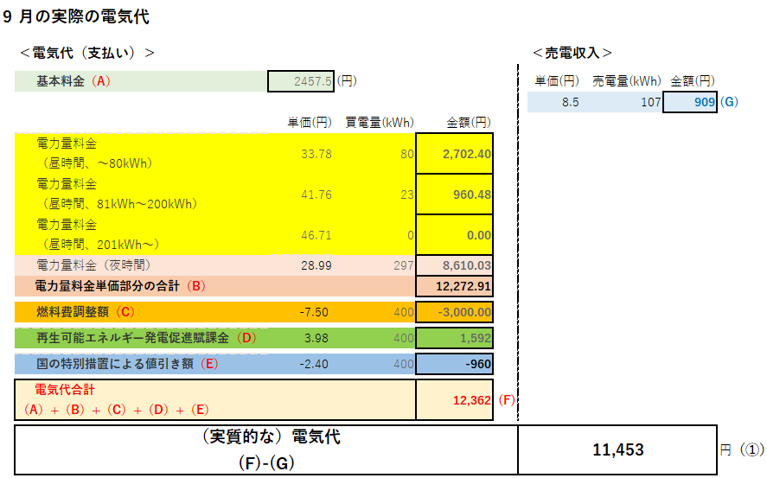This screenshot has width=767, height=478.
Task: Select the 昼時間、81kWh～200kWh row label
Action: coord(119,204)
